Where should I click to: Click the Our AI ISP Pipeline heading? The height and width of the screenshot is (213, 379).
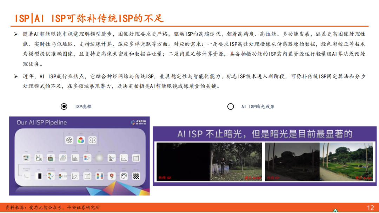click(x=41, y=123)
